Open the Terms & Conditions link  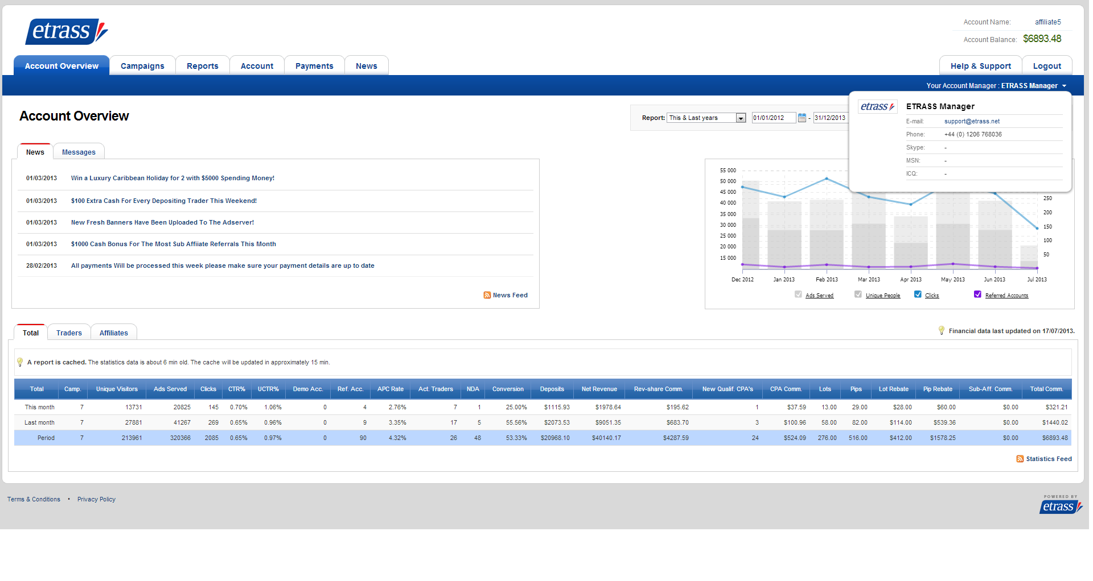[34, 499]
